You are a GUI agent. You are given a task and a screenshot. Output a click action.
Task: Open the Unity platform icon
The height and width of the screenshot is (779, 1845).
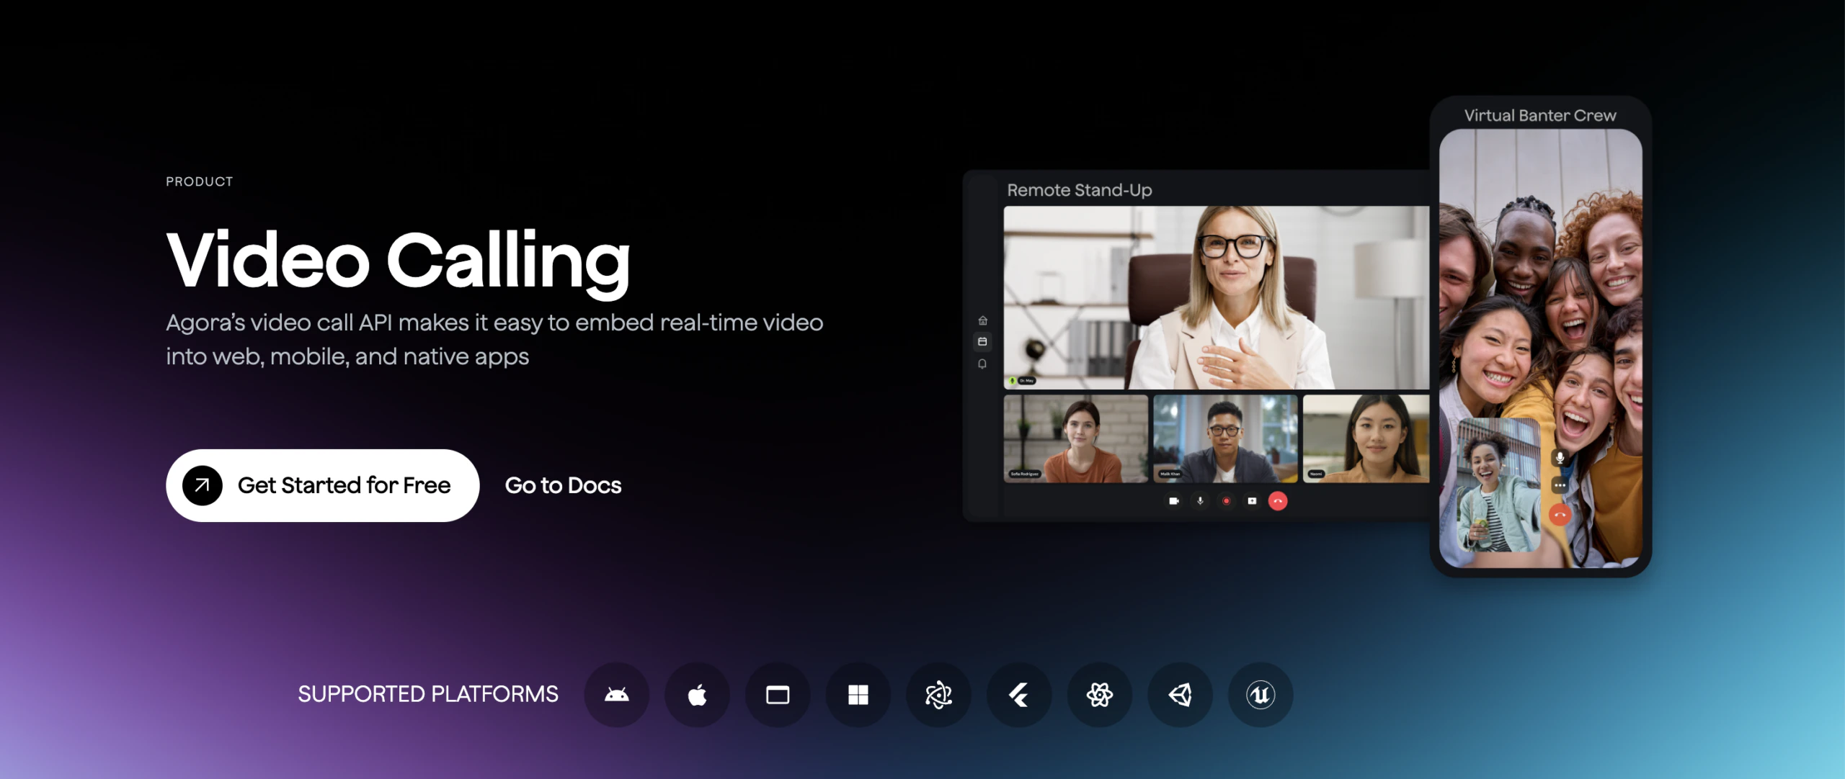point(1180,695)
